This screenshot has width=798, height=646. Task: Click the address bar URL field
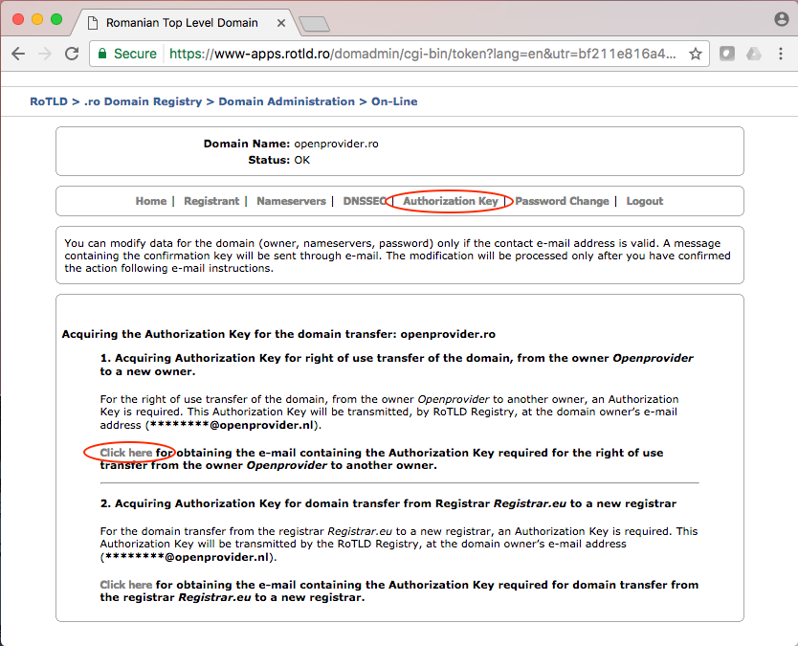tap(421, 55)
